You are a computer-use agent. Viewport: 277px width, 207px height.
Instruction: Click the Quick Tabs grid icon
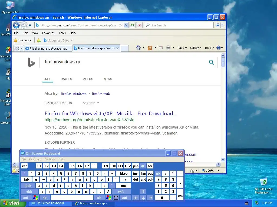click(x=17, y=48)
